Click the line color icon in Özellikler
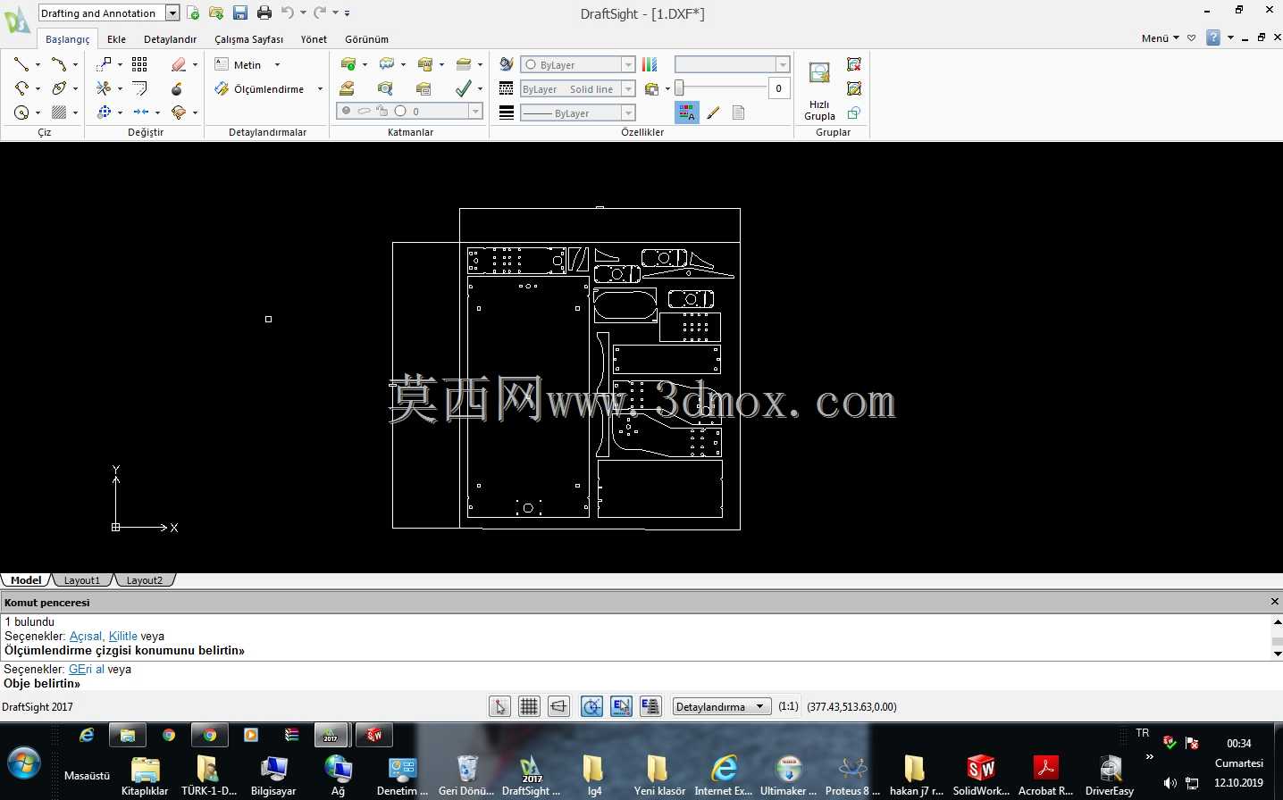1283x800 pixels. [x=507, y=64]
